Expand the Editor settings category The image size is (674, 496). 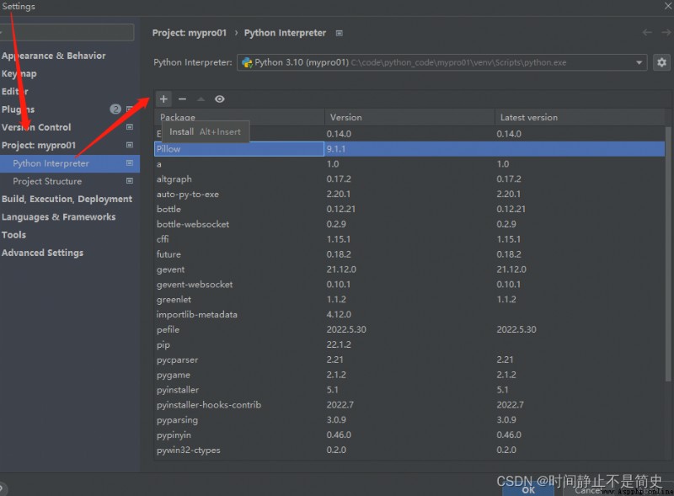point(15,92)
